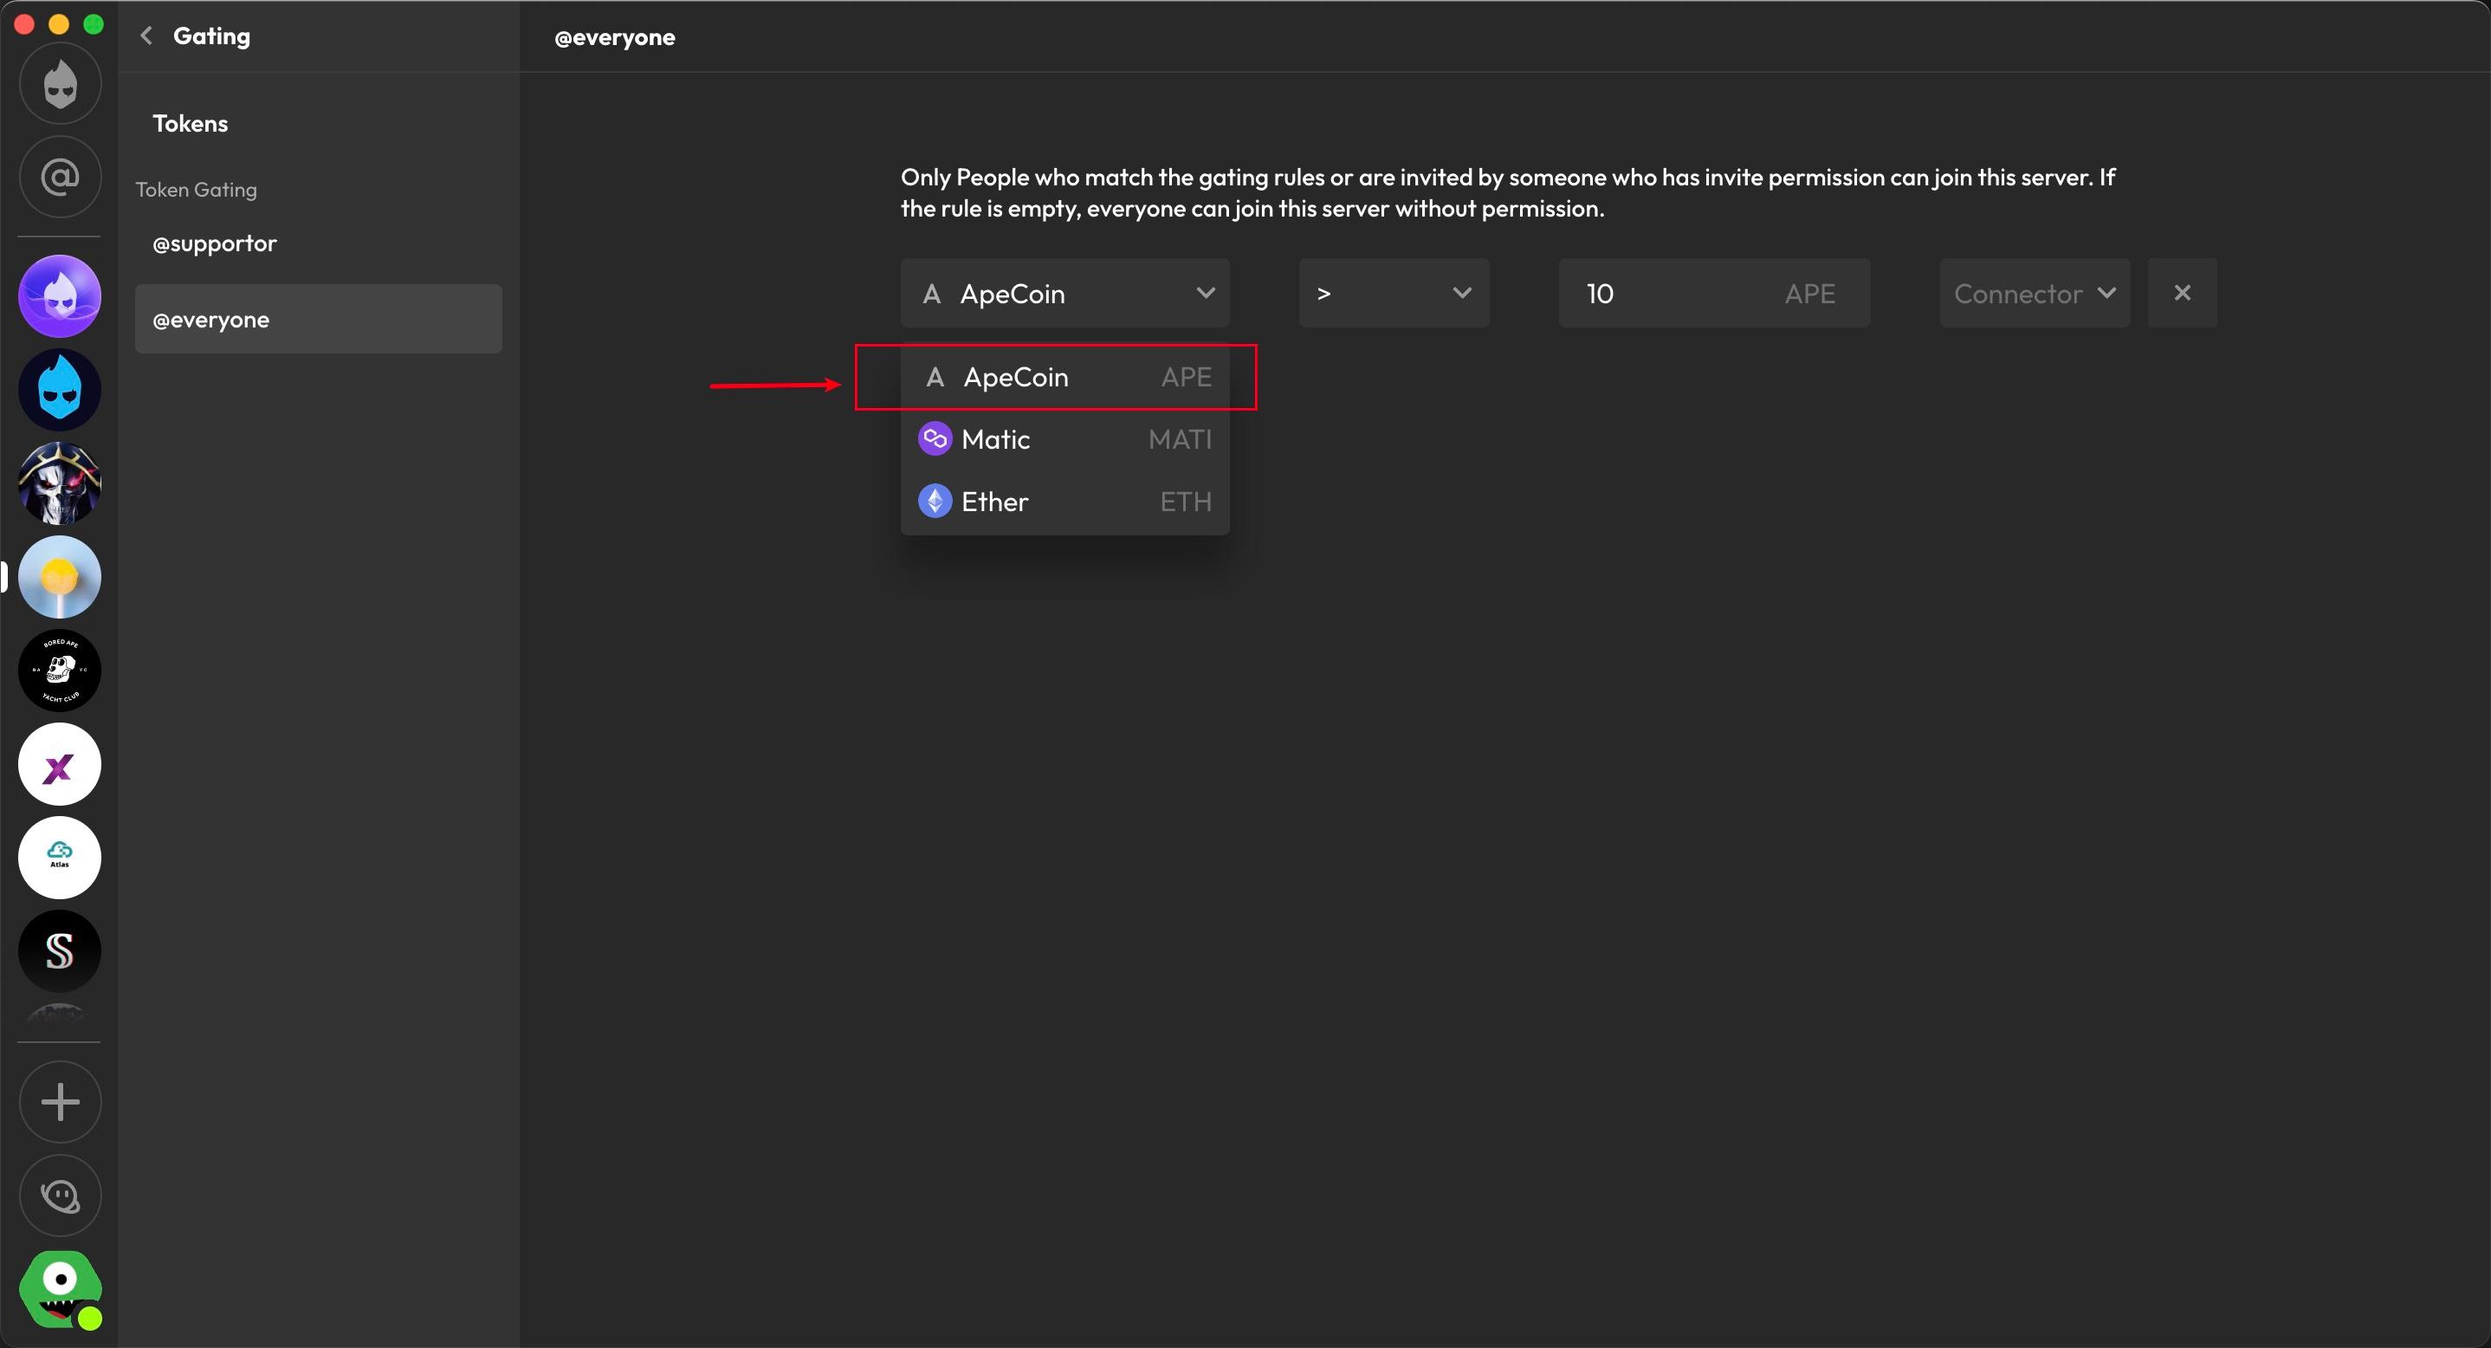Open the purple X logo server
The height and width of the screenshot is (1348, 2491).
(x=60, y=764)
